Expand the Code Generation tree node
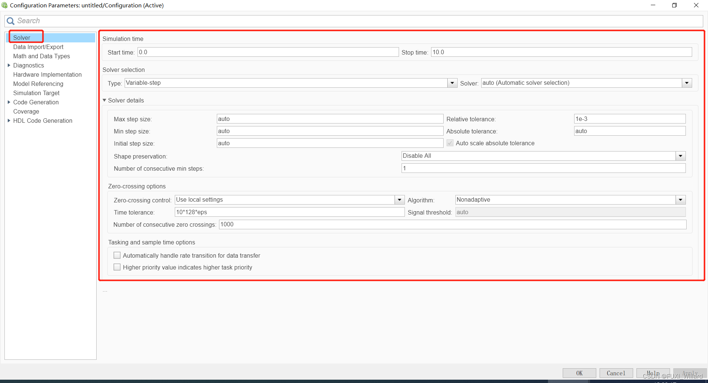Viewport: 708px width, 383px height. click(x=9, y=102)
